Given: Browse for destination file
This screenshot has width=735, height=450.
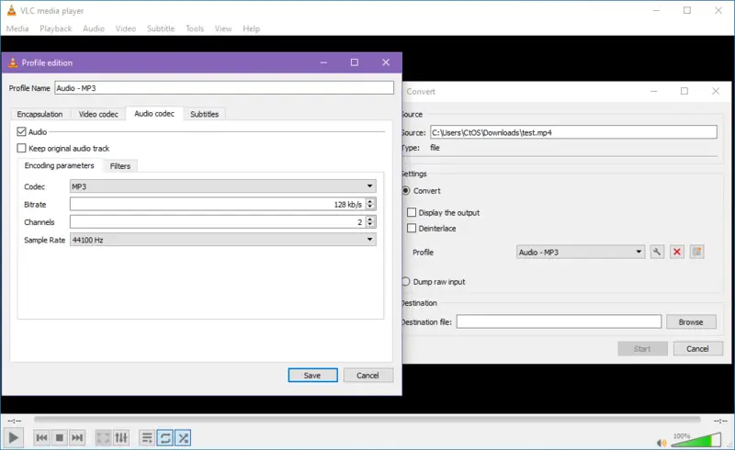Looking at the screenshot, I should [x=691, y=321].
